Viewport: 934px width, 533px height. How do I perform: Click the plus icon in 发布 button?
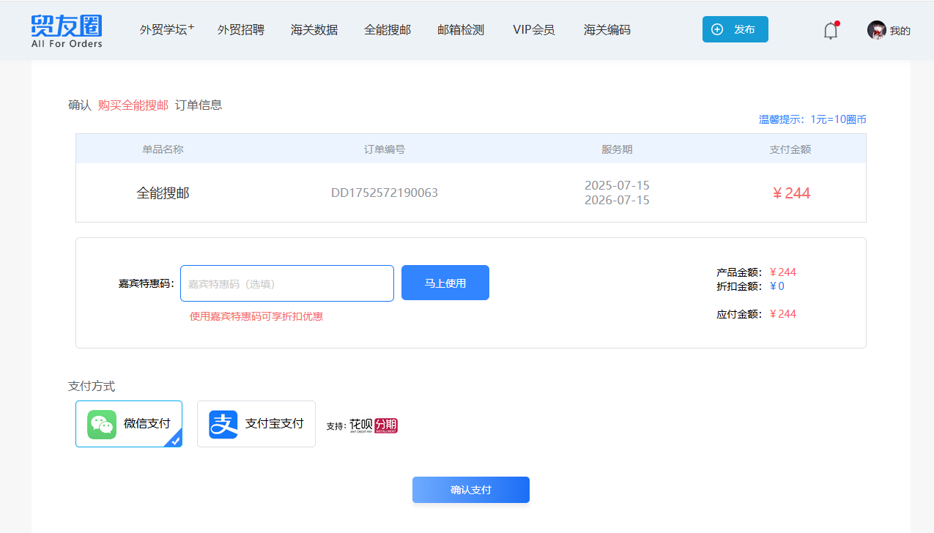click(x=717, y=29)
